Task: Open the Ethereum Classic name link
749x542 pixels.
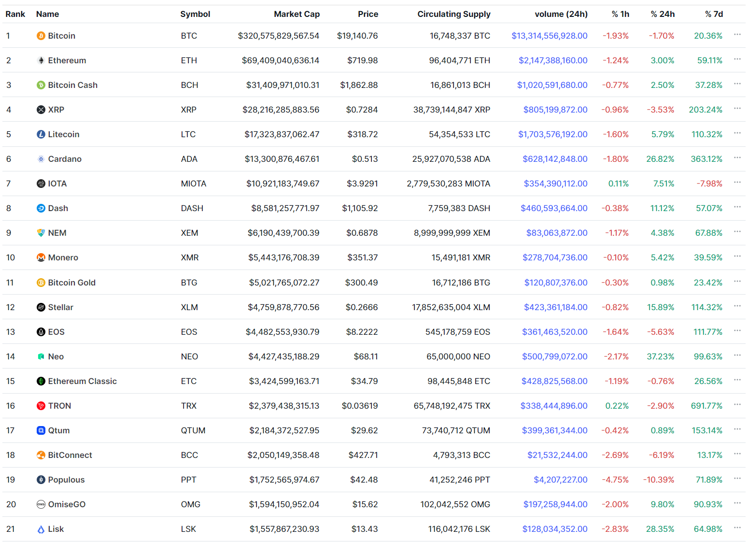Action: click(83, 381)
